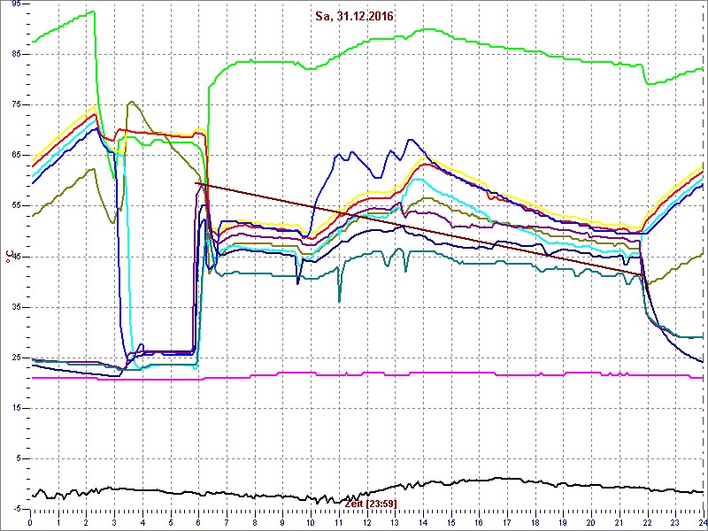The image size is (708, 531).
Task: Select the 95 value on temperature axis
Action: coord(16,4)
